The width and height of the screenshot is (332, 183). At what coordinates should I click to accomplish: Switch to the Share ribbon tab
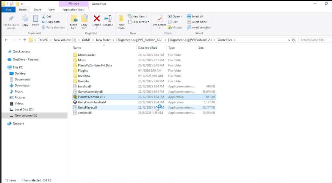[37, 10]
